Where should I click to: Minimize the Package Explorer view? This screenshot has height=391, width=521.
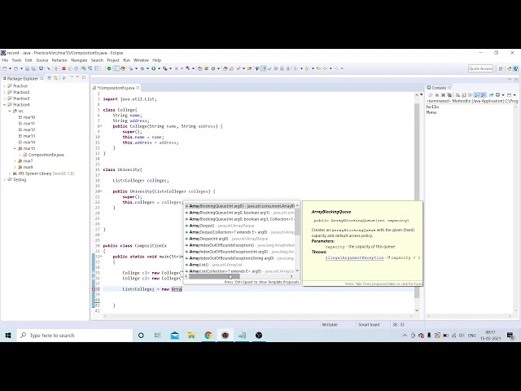point(77,77)
